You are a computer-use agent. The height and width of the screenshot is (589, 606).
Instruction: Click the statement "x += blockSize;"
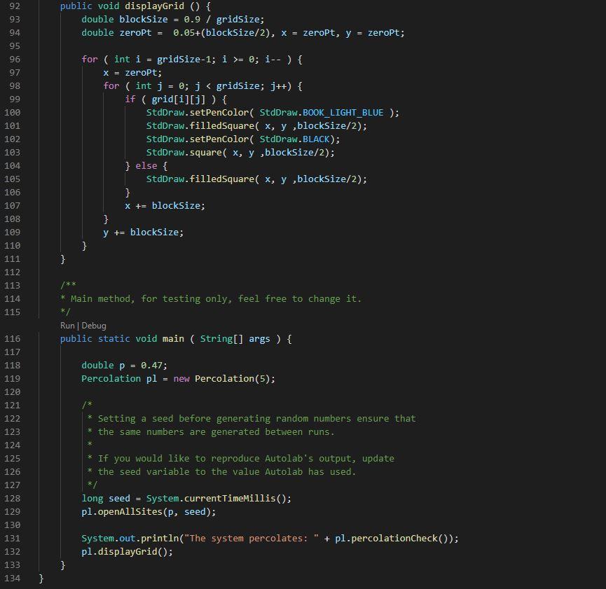165,206
